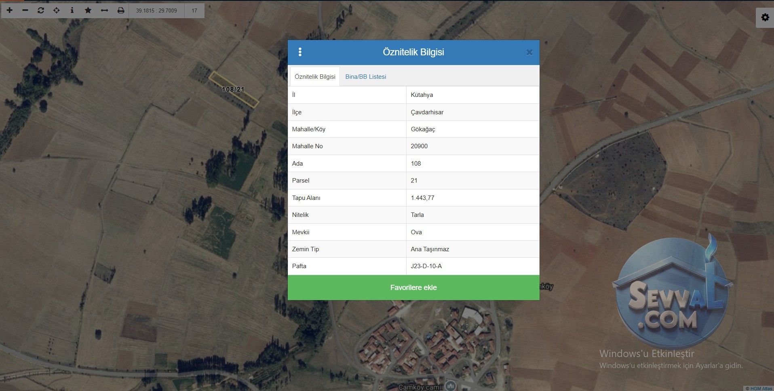The image size is (774, 391).
Task: Select the Ada value 108
Action: [x=472, y=164]
